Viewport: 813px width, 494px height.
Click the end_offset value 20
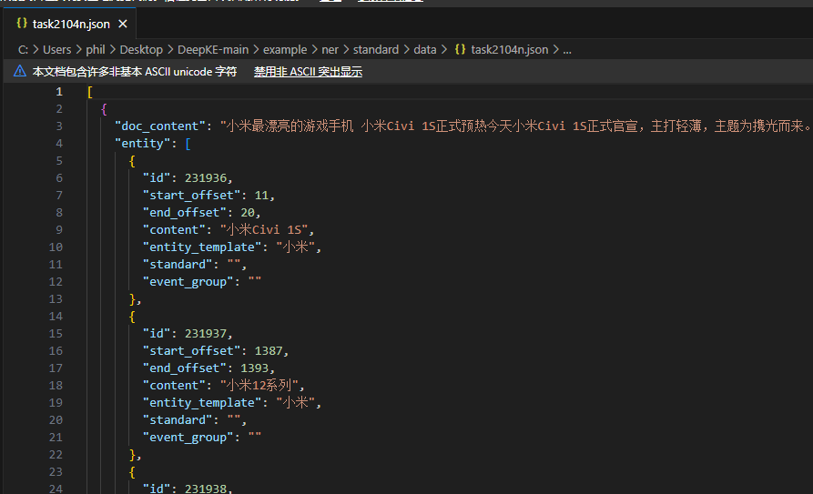248,213
